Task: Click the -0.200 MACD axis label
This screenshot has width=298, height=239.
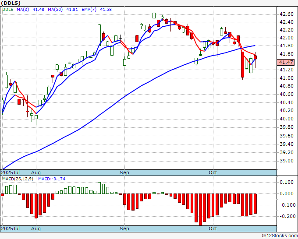Action: pos(288,216)
